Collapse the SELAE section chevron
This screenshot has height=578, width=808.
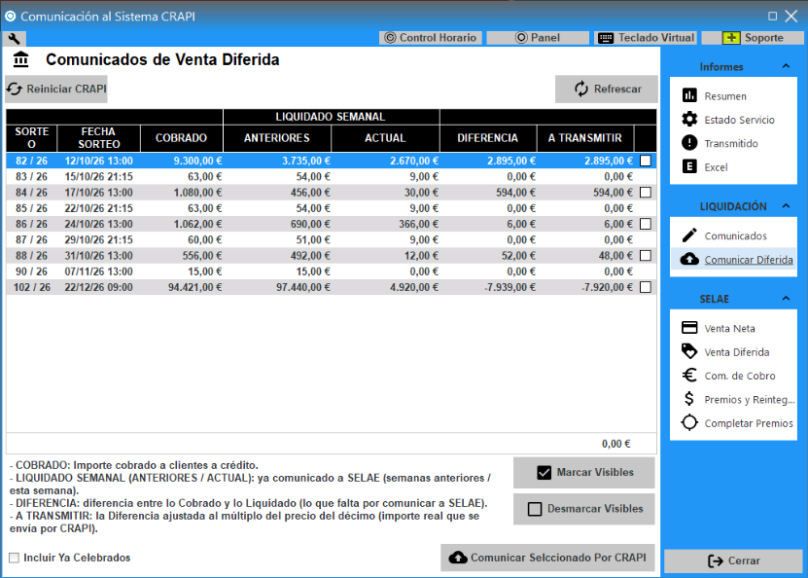click(786, 298)
